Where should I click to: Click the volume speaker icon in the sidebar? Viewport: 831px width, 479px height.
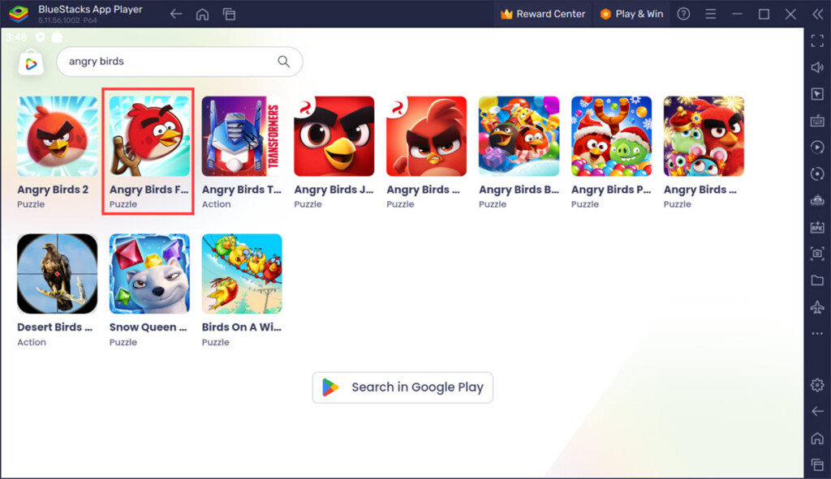(817, 67)
